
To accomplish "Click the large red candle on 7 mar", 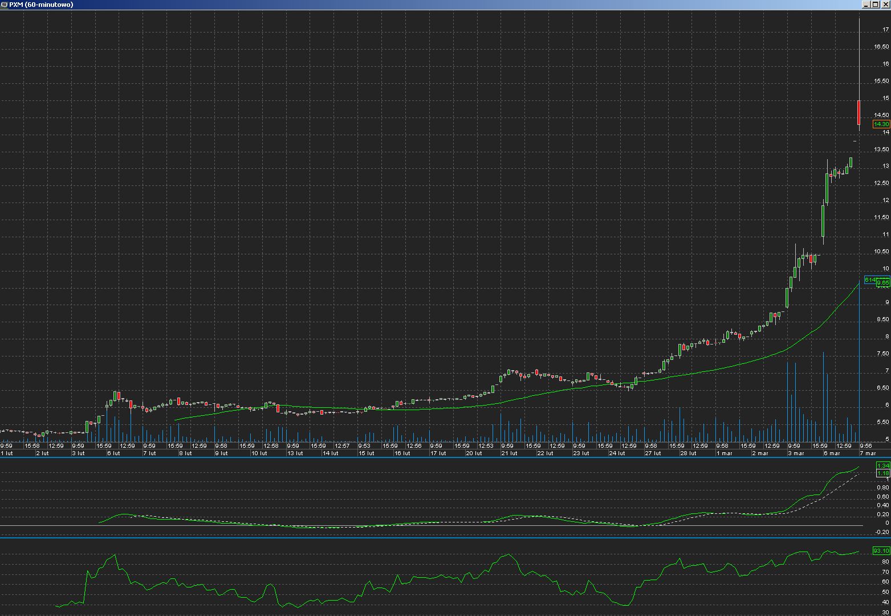I will pyautogui.click(x=859, y=112).
